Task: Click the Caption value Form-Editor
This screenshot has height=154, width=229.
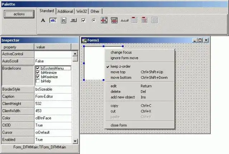Action: pos(53,97)
